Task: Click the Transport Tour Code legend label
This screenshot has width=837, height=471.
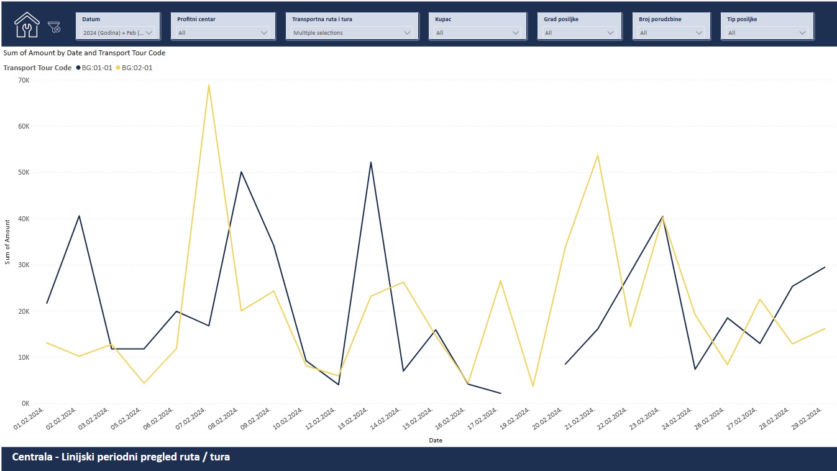Action: pyautogui.click(x=37, y=68)
